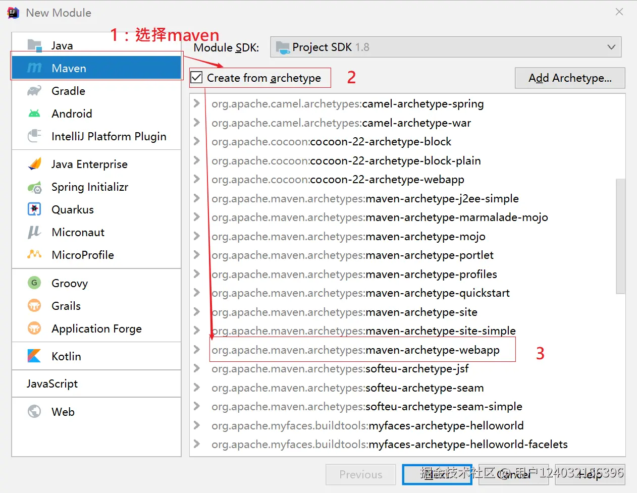Select maven-archetype-site-simple in list
Screen dimensions: 637x493
tap(363, 331)
